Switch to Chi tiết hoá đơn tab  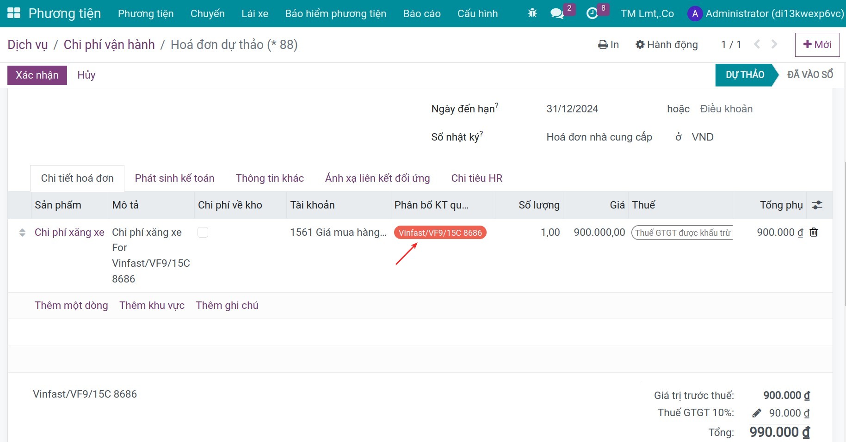click(77, 178)
